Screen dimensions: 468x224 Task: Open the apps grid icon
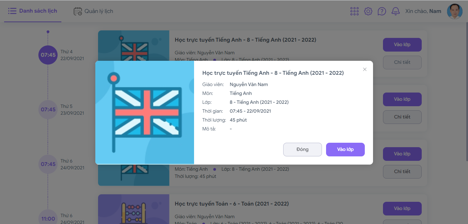[x=355, y=11]
